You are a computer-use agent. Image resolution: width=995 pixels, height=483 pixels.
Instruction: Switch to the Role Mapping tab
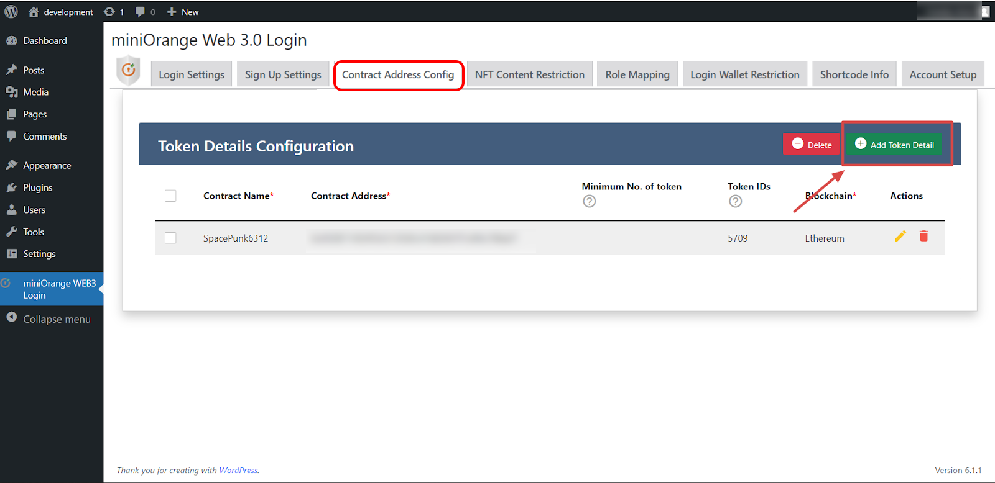[637, 74]
